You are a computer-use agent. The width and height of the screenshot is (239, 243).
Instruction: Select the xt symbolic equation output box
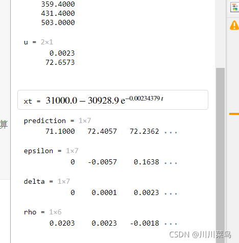coord(113,100)
